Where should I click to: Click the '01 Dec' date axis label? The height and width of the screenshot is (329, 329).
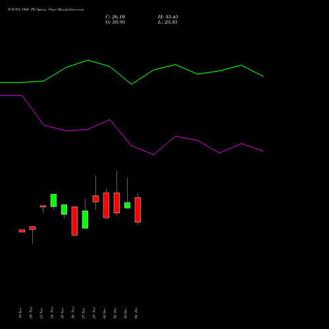pyautogui.click(x=105, y=313)
